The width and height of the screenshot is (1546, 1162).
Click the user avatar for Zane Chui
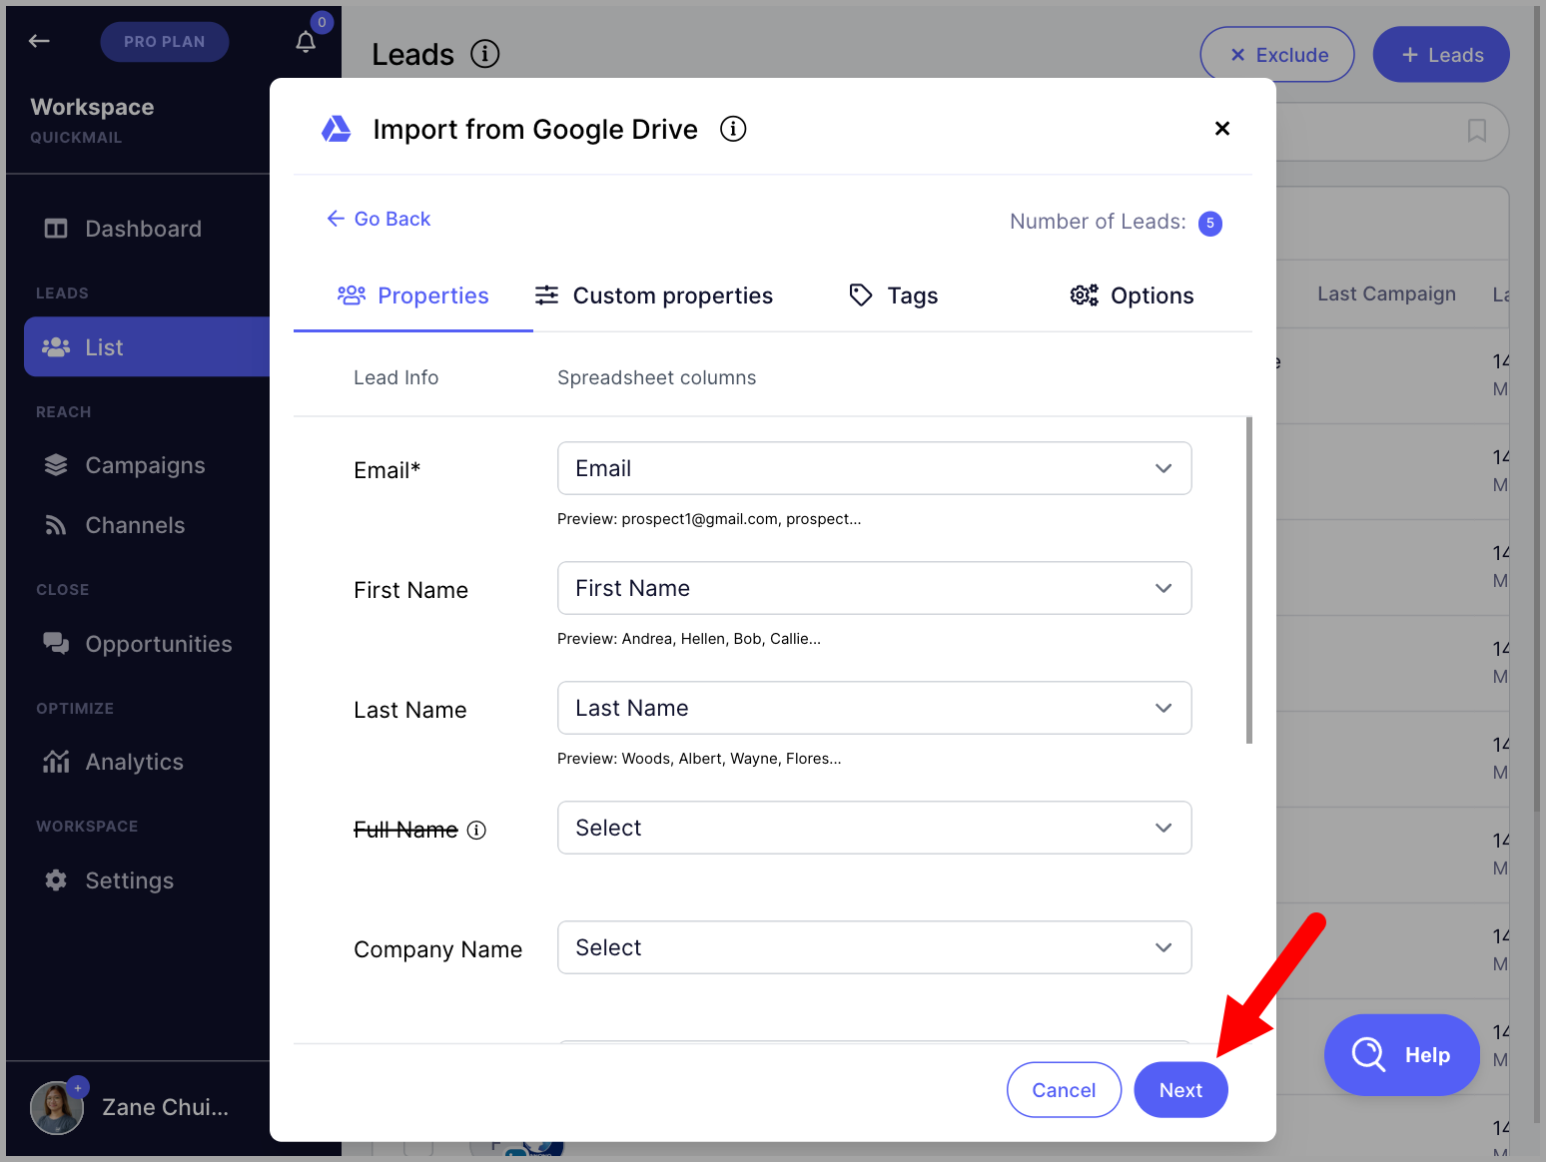tap(56, 1108)
